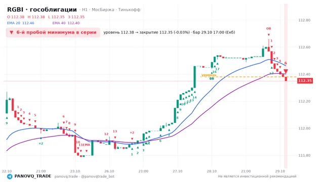Click the red 112.35 current price tag
The width and height of the screenshot is (324, 182).
305,80
